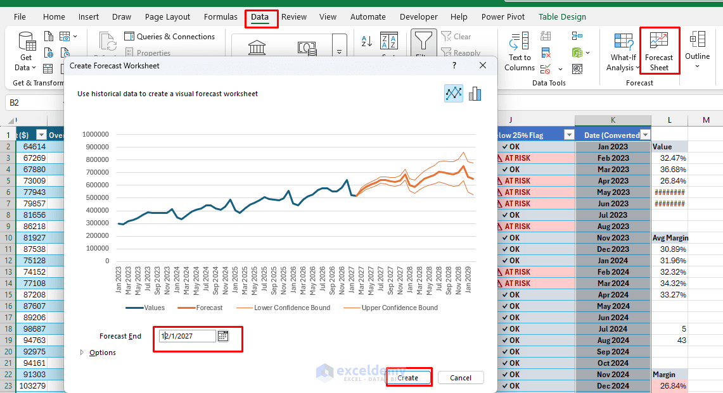Select column K header
The image size is (723, 393).
pos(613,120)
